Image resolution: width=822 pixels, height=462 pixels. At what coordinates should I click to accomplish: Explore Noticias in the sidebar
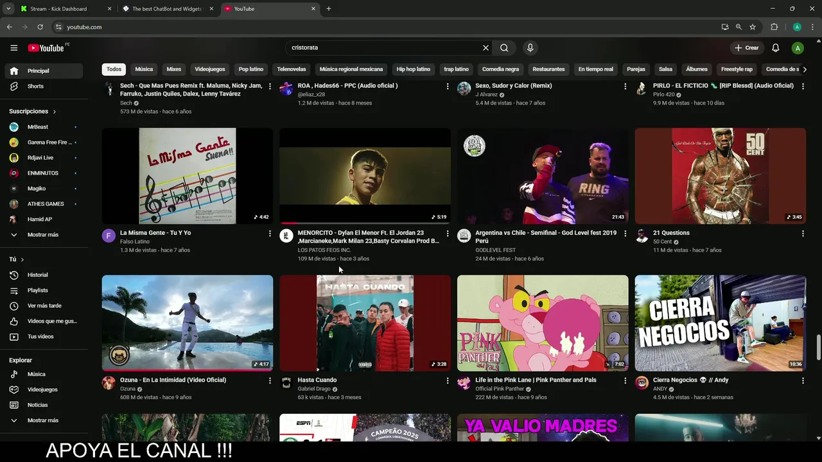coord(42,405)
